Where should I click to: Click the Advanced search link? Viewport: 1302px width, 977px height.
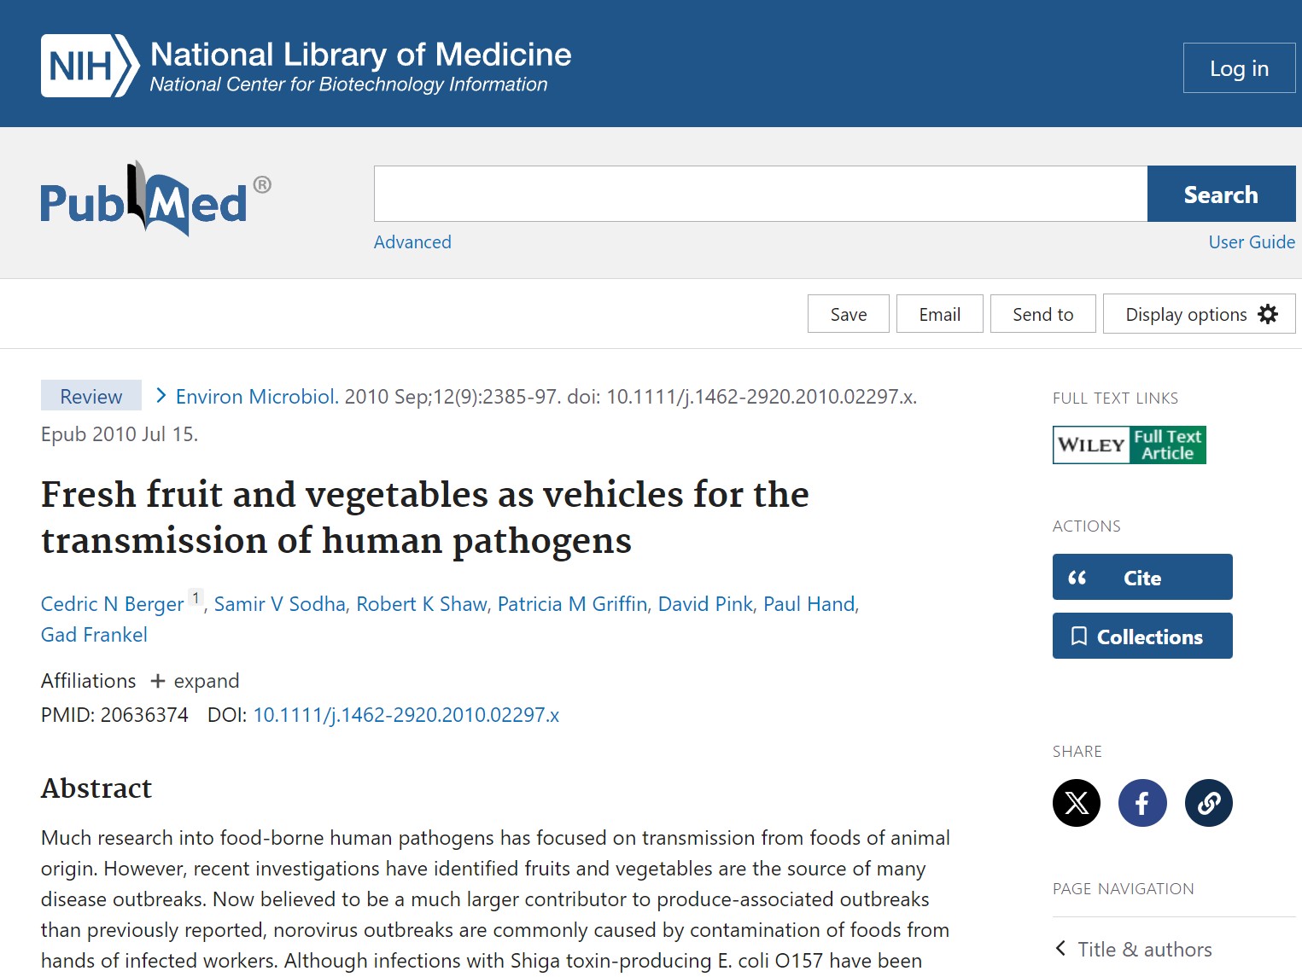(x=412, y=241)
